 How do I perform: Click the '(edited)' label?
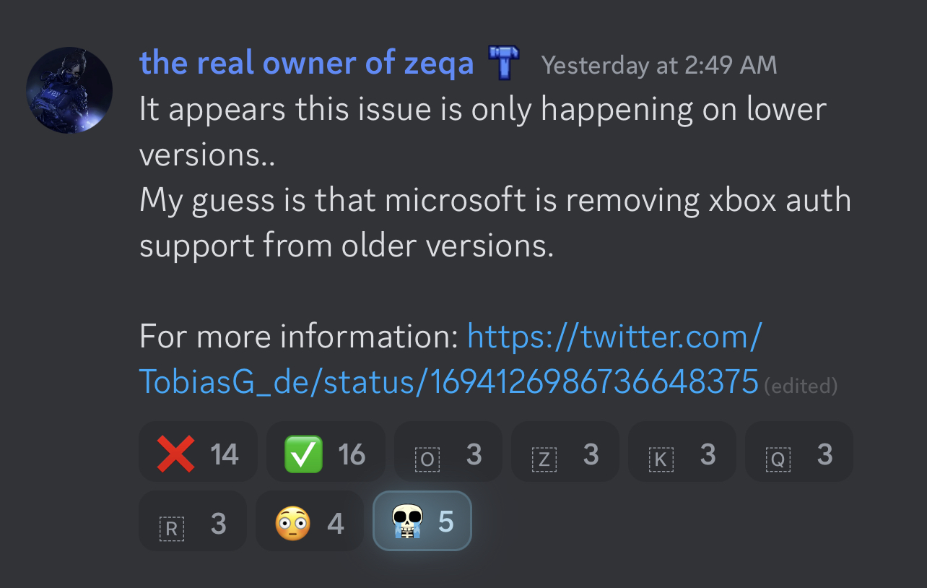pos(801,386)
